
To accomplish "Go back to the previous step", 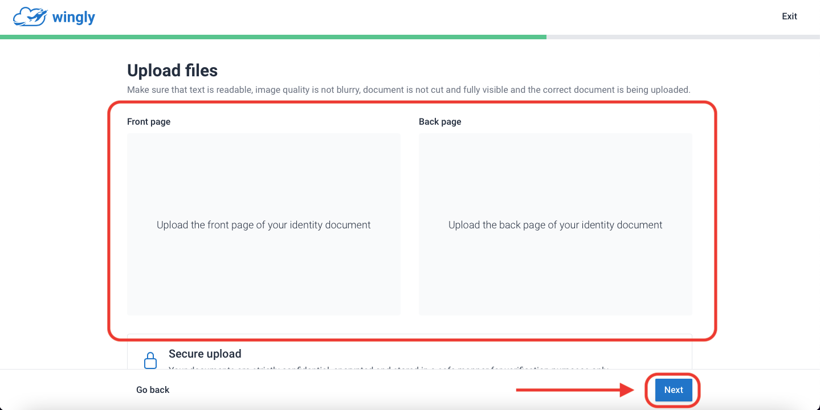I will pos(153,390).
